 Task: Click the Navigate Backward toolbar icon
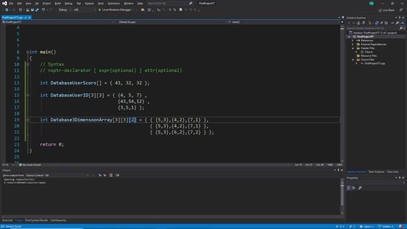click(x=6, y=10)
